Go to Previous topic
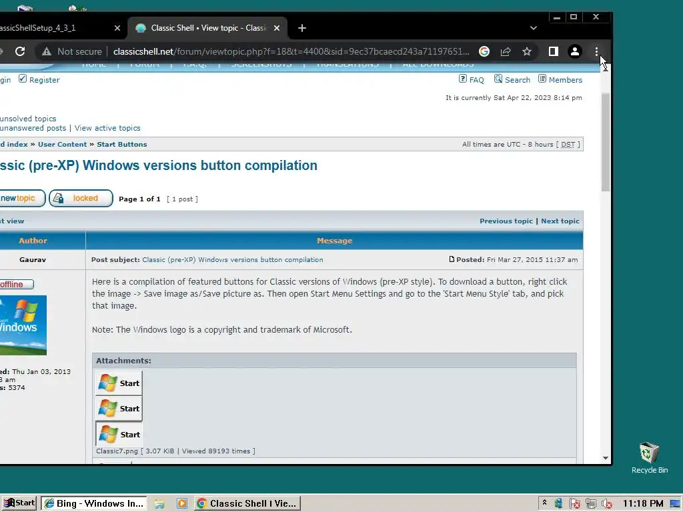This screenshot has height=512, width=683. 506,221
